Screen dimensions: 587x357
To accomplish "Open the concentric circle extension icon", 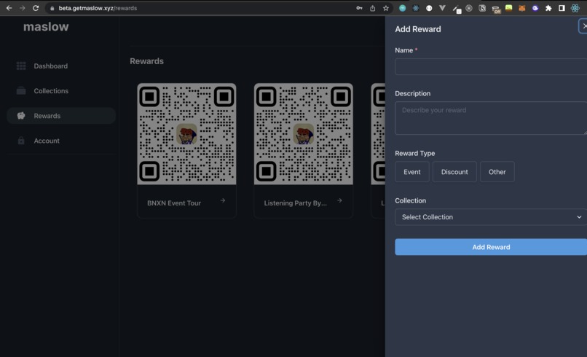I will click(469, 8).
